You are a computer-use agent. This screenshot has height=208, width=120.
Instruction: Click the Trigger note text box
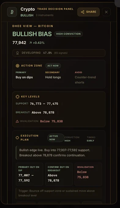point(59,193)
